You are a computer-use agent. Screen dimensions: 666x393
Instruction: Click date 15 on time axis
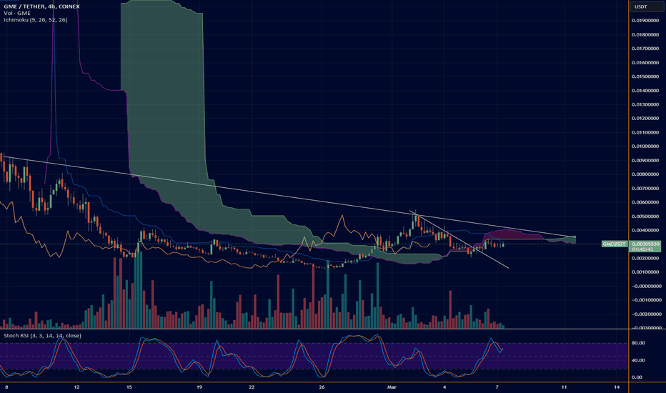tap(129, 387)
